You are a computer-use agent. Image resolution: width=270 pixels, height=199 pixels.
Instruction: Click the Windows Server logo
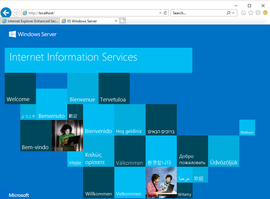click(x=33, y=34)
